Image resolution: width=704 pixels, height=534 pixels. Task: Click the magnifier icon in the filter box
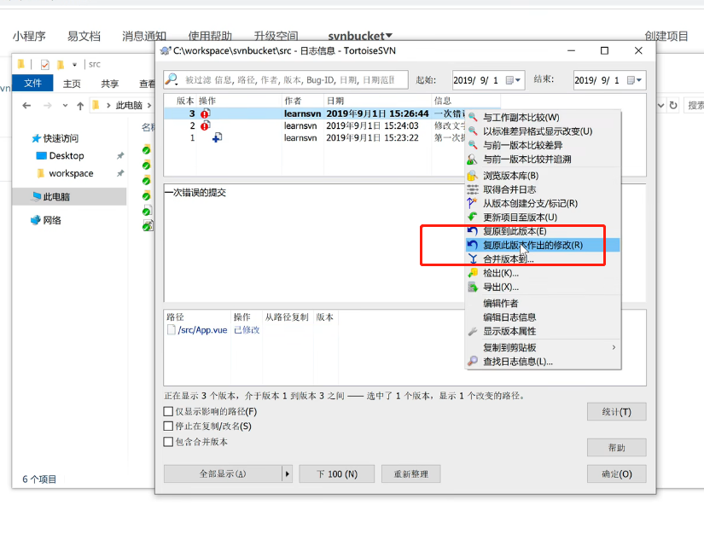click(171, 79)
